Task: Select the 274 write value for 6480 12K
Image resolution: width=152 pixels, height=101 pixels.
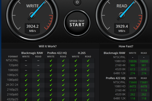Action: click(x=133, y=73)
